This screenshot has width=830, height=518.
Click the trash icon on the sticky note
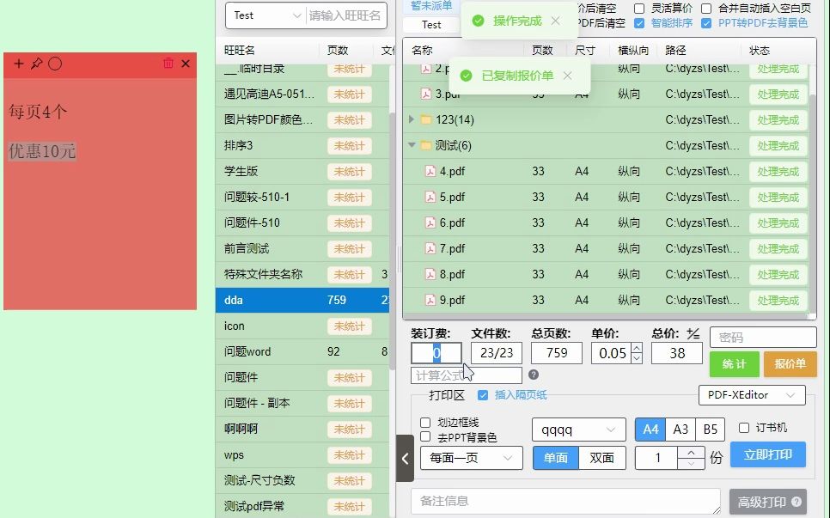[x=169, y=64]
